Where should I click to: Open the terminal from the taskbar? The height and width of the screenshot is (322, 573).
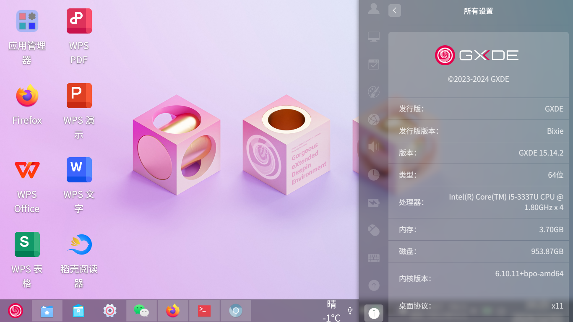pyautogui.click(x=204, y=311)
